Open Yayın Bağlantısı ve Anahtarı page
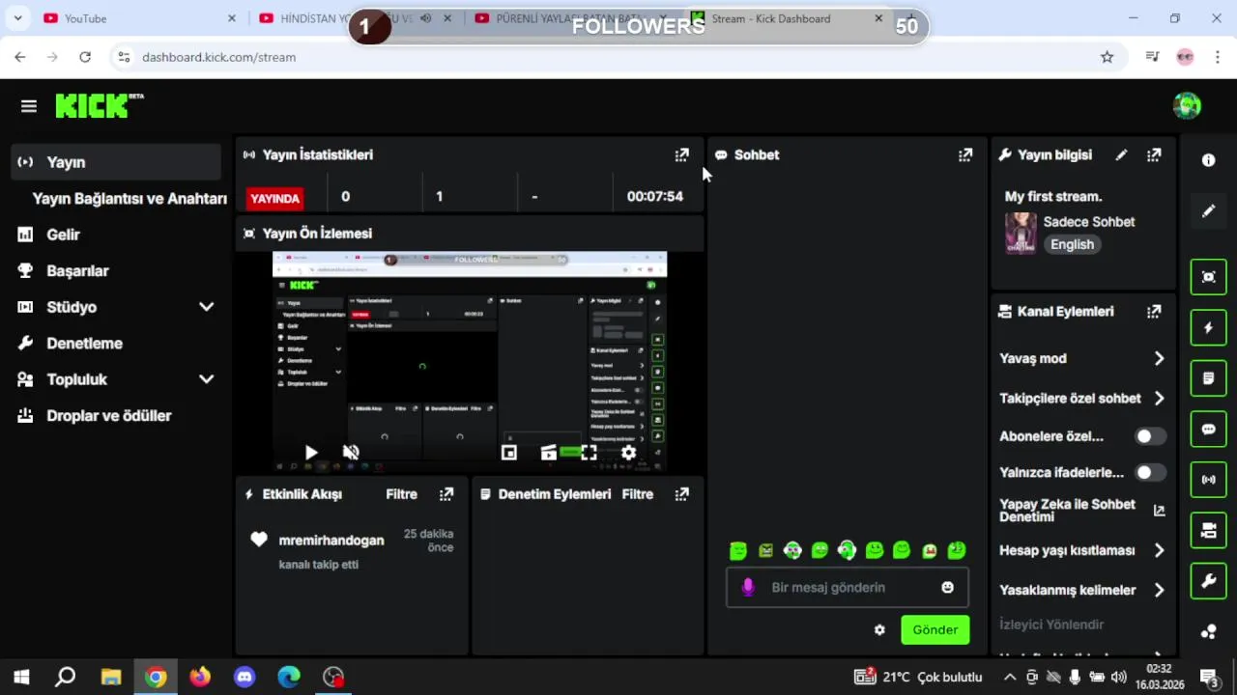Viewport: 1237px width, 695px height. pos(129,198)
